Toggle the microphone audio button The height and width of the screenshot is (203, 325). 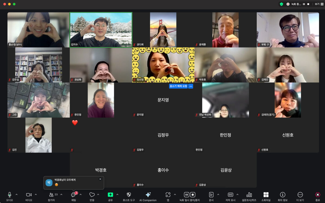pyautogui.click(x=9, y=195)
